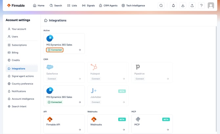
Task: Click arrow on Pipedrive card
Action: 168,79
